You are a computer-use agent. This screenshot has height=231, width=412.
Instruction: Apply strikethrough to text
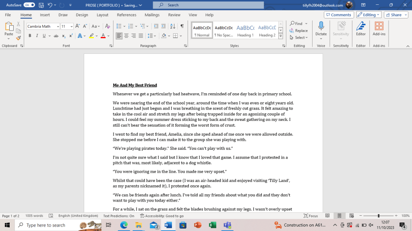point(56,36)
